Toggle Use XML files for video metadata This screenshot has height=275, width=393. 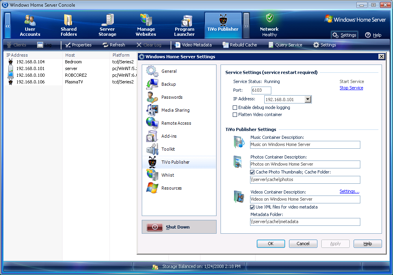pyautogui.click(x=252, y=207)
